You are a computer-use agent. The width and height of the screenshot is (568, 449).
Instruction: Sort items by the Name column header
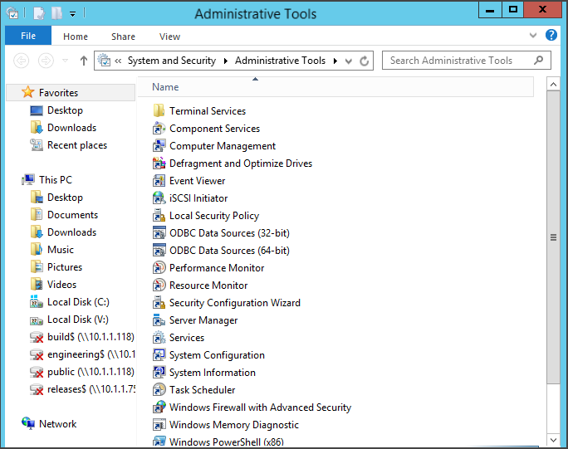point(335,87)
